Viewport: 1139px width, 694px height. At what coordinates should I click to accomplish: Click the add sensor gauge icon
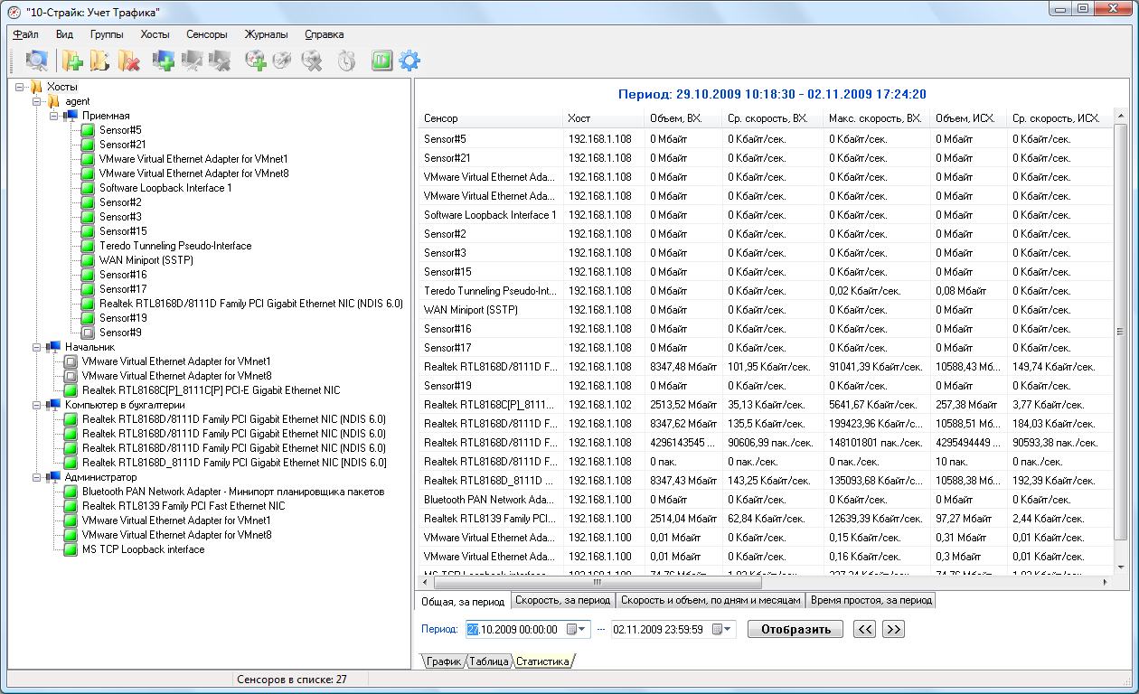[256, 61]
